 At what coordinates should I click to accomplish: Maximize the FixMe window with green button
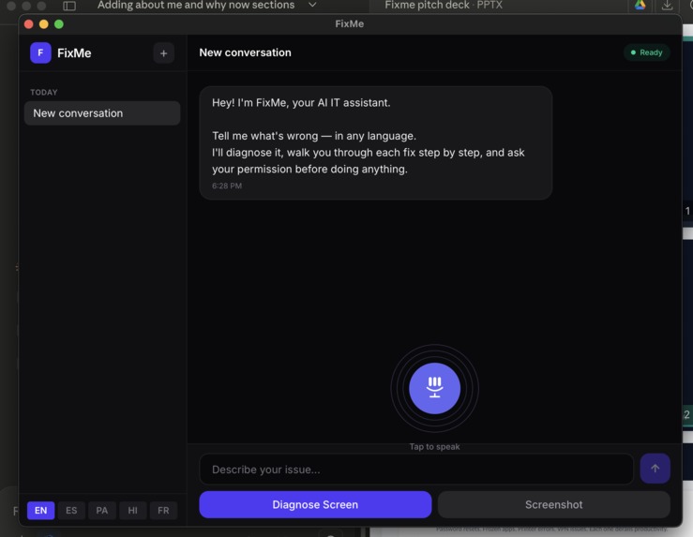(59, 23)
